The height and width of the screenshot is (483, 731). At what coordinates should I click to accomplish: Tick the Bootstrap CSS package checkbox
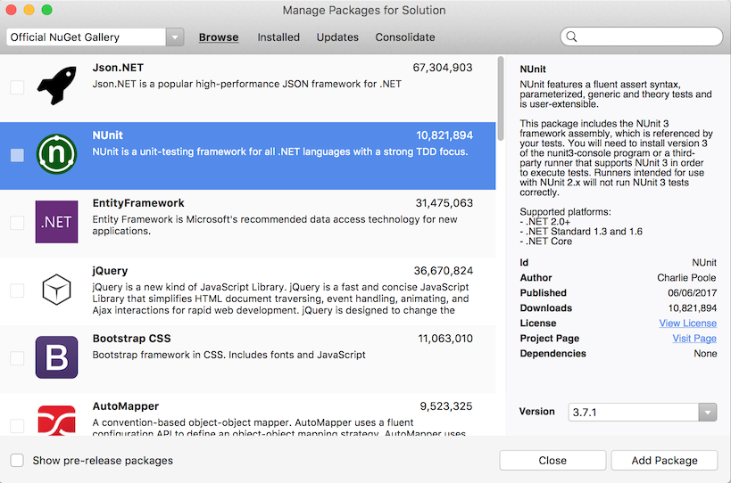coord(17,358)
